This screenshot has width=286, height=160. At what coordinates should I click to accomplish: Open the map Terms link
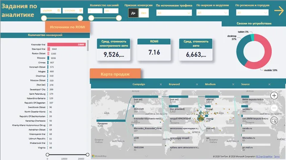(277, 156)
